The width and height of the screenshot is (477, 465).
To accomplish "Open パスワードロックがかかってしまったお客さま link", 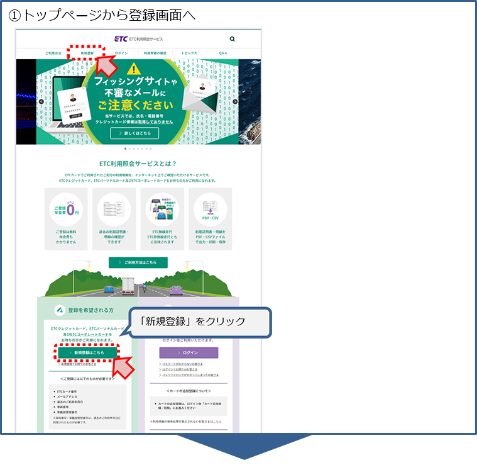I will 190,375.
